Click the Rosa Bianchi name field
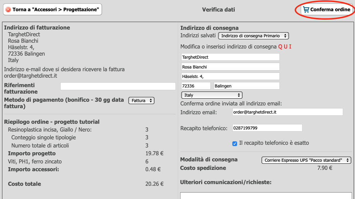 point(230,67)
